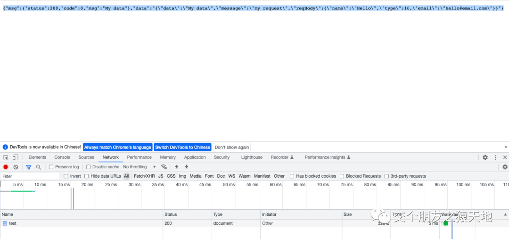Filter requests by WS

pyautogui.click(x=232, y=176)
